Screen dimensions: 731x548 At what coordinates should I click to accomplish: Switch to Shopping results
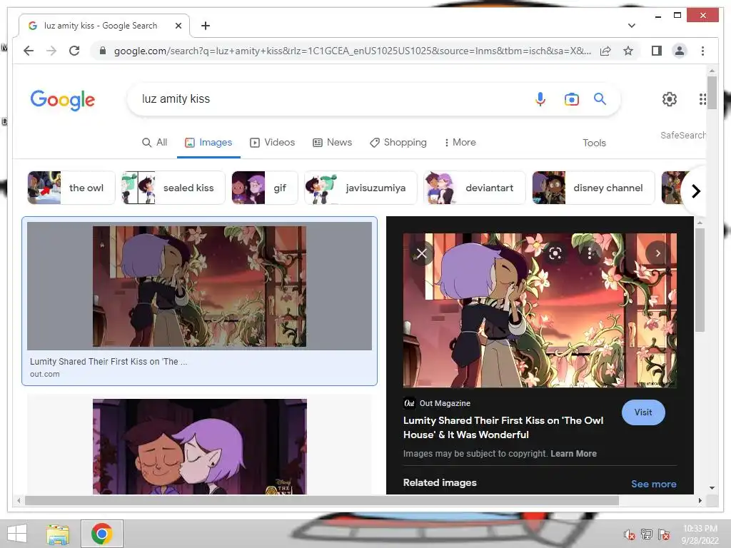398,142
